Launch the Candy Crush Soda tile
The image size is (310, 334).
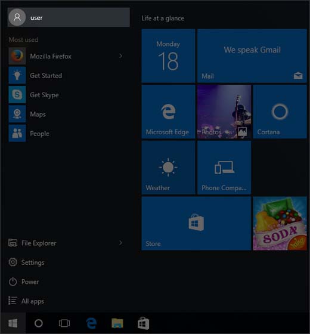coord(280,223)
